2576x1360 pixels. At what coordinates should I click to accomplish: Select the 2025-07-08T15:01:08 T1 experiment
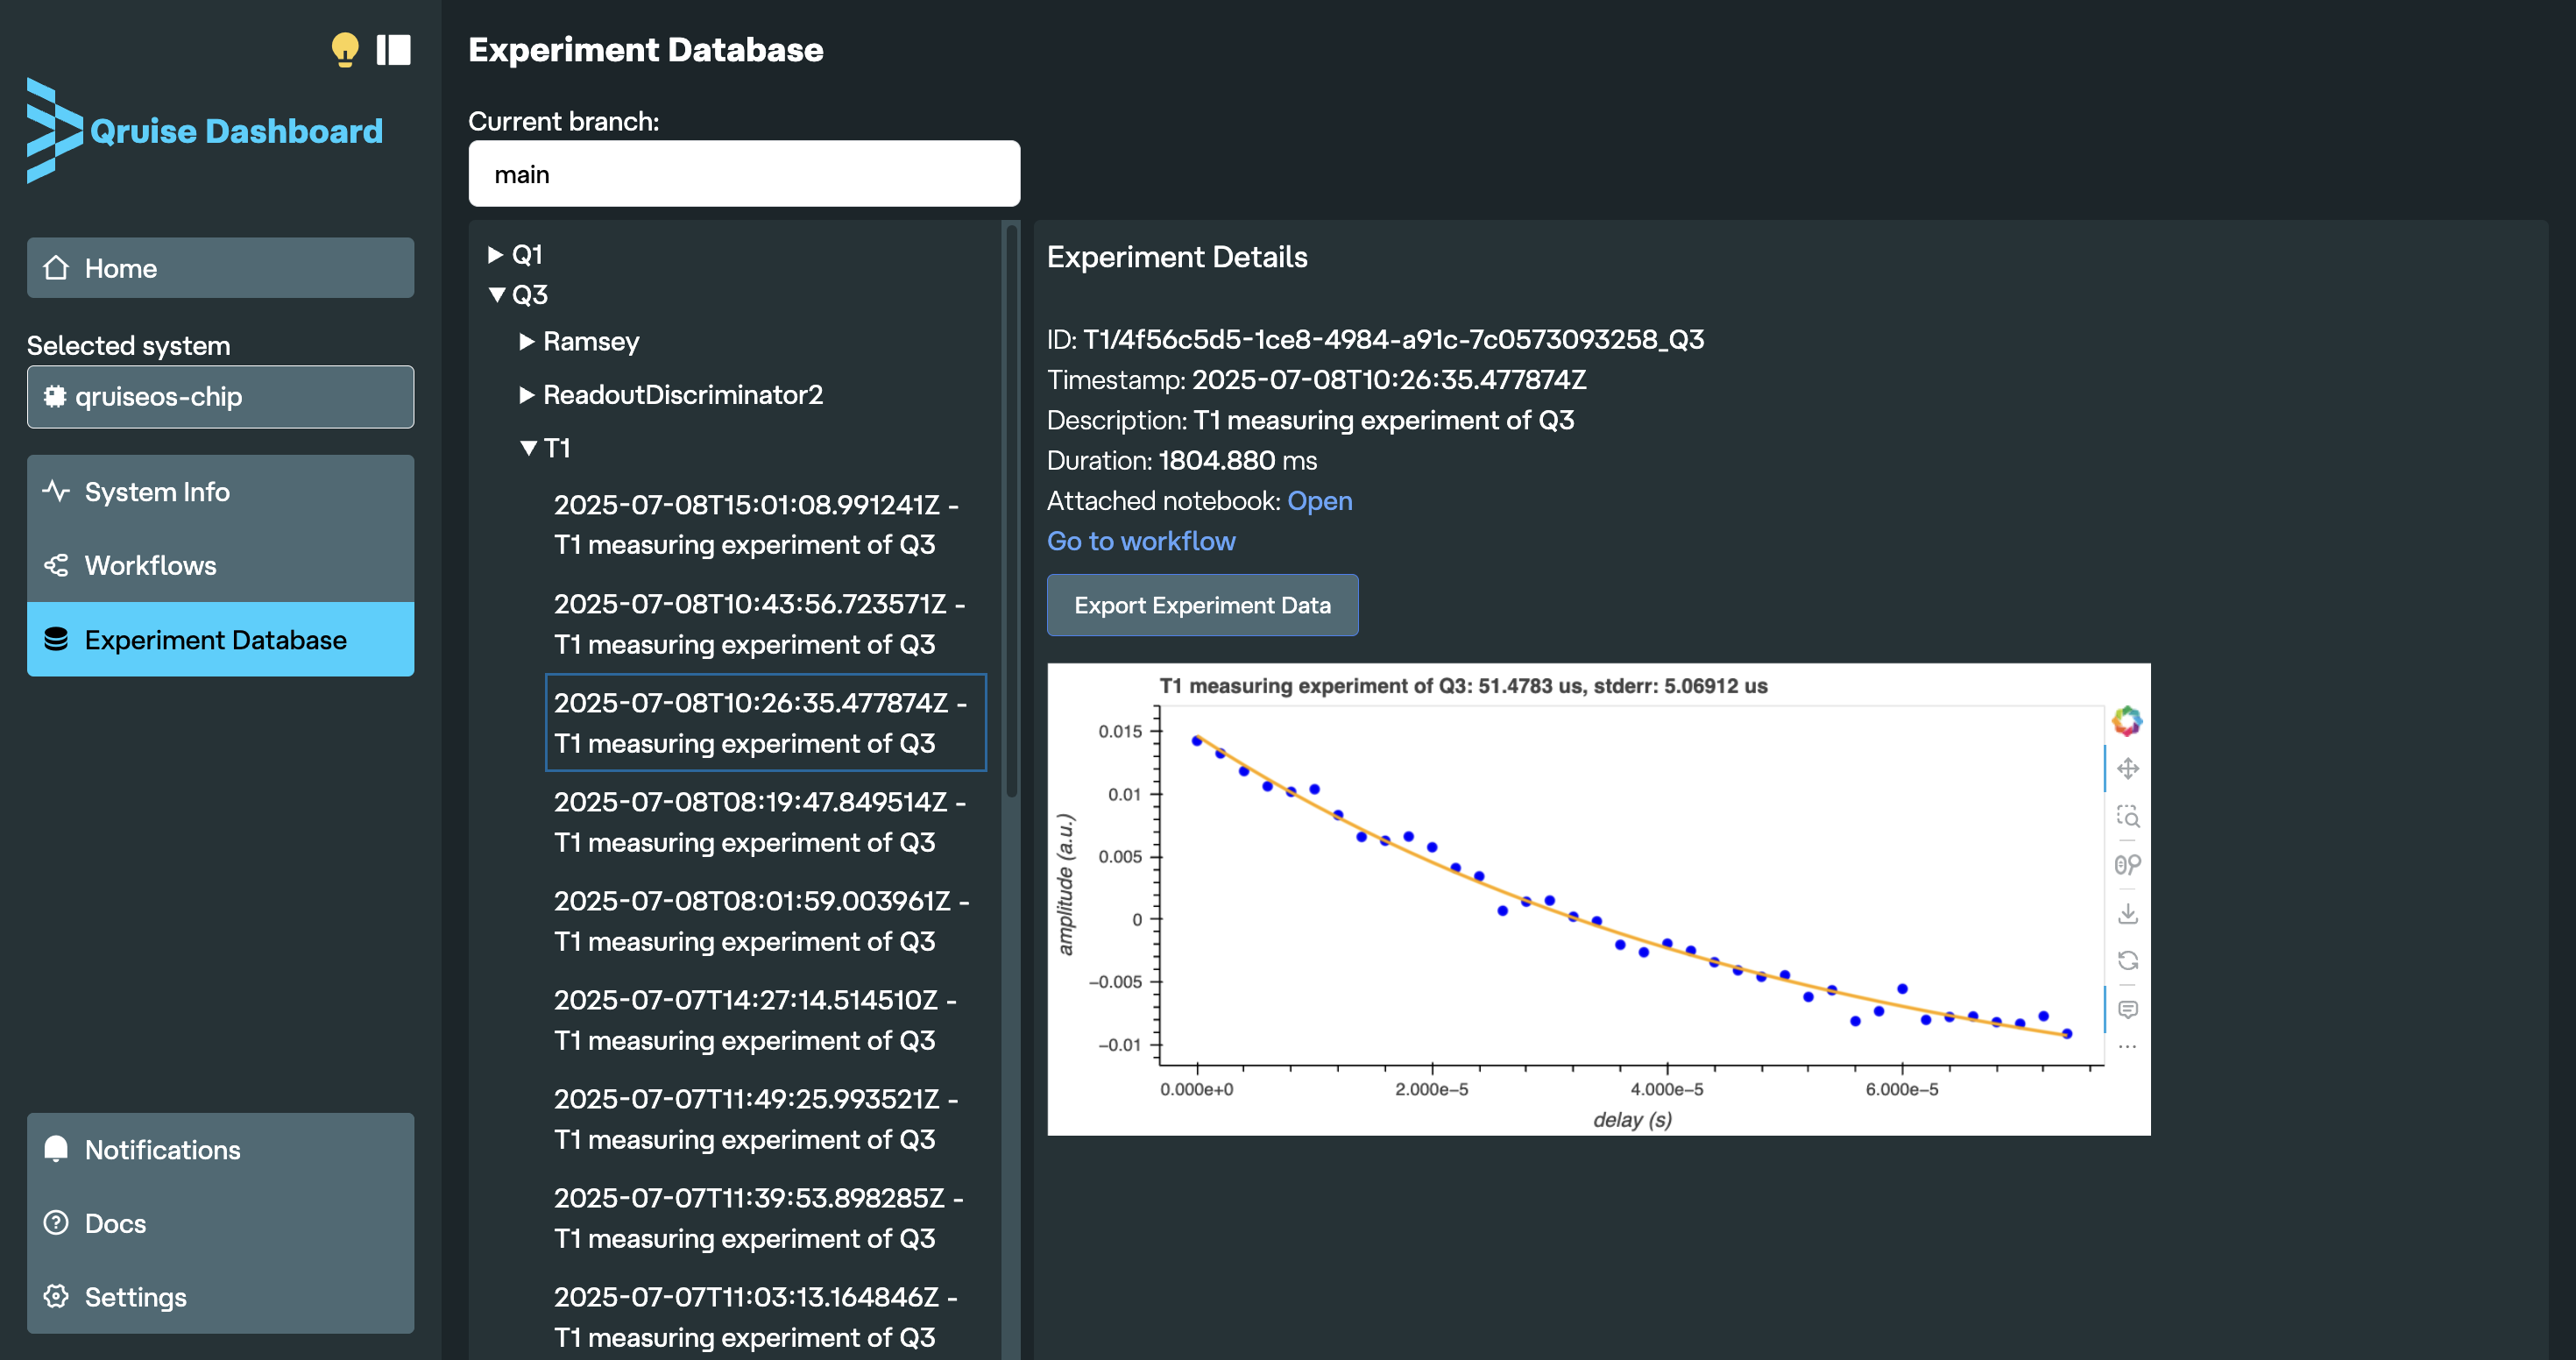(x=755, y=524)
